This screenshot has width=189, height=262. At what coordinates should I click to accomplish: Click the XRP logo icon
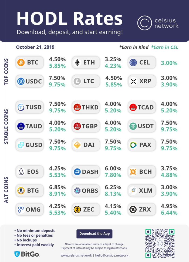133,81
